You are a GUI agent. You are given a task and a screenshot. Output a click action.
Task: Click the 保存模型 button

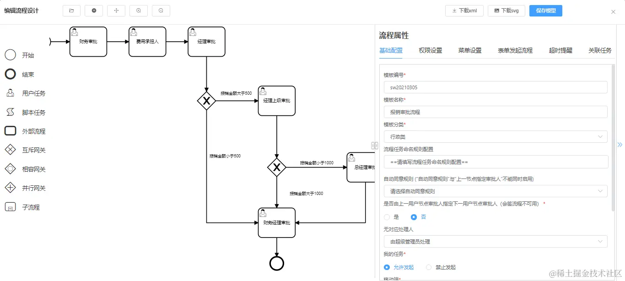(x=545, y=10)
